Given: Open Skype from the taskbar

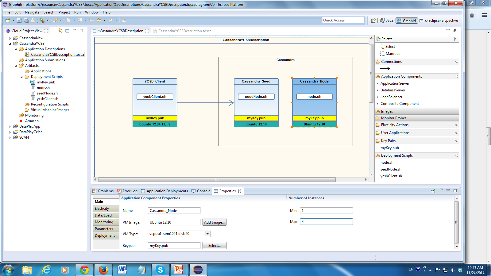Looking at the screenshot, I should pos(160,270).
